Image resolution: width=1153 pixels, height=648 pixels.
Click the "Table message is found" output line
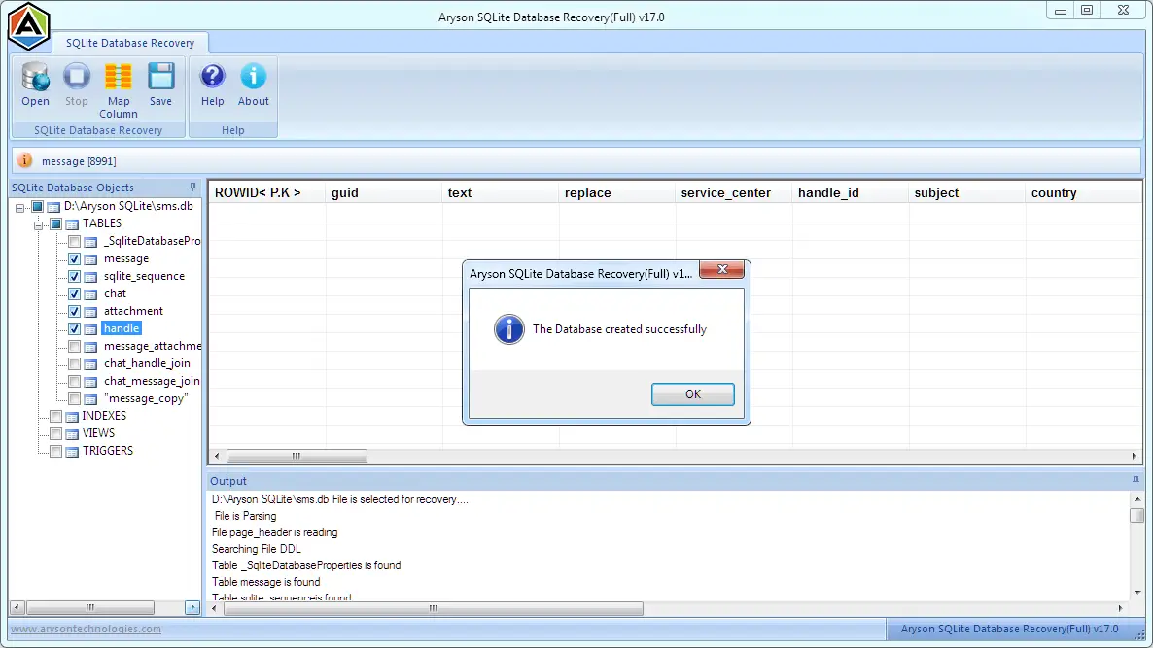click(x=266, y=582)
